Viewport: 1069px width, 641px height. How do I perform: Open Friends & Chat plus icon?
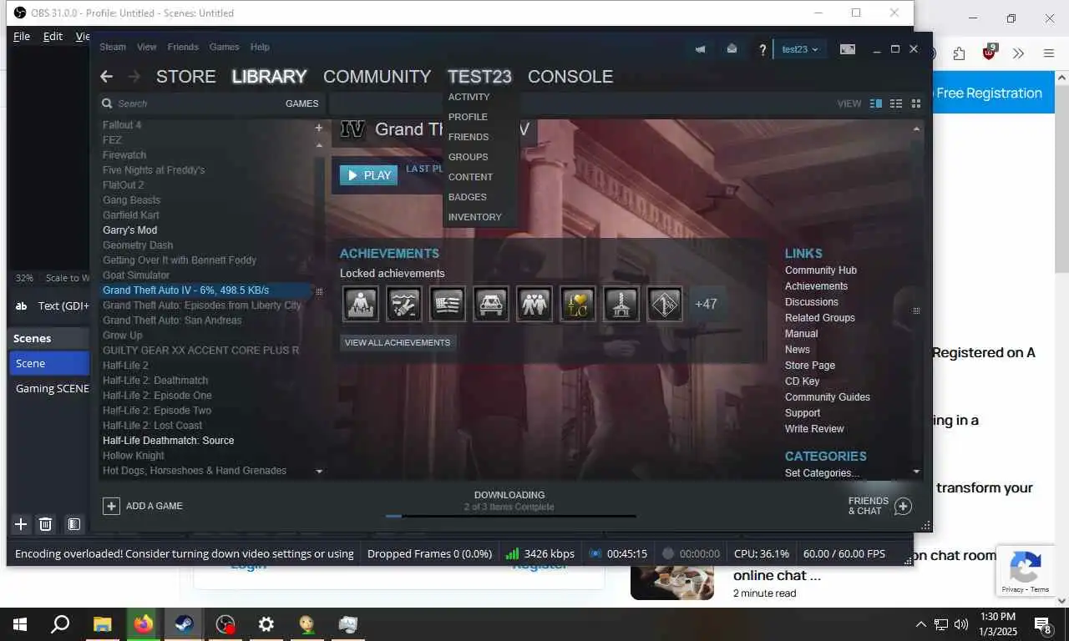[x=903, y=506]
